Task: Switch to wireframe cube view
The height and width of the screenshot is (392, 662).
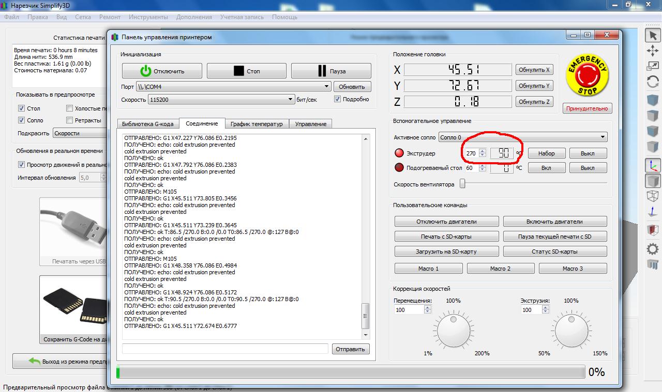Action: (653, 196)
